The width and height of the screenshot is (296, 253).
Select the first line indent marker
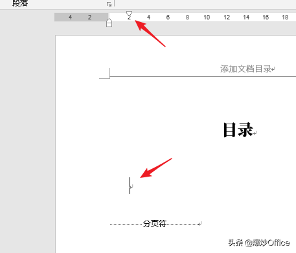[x=129, y=14]
